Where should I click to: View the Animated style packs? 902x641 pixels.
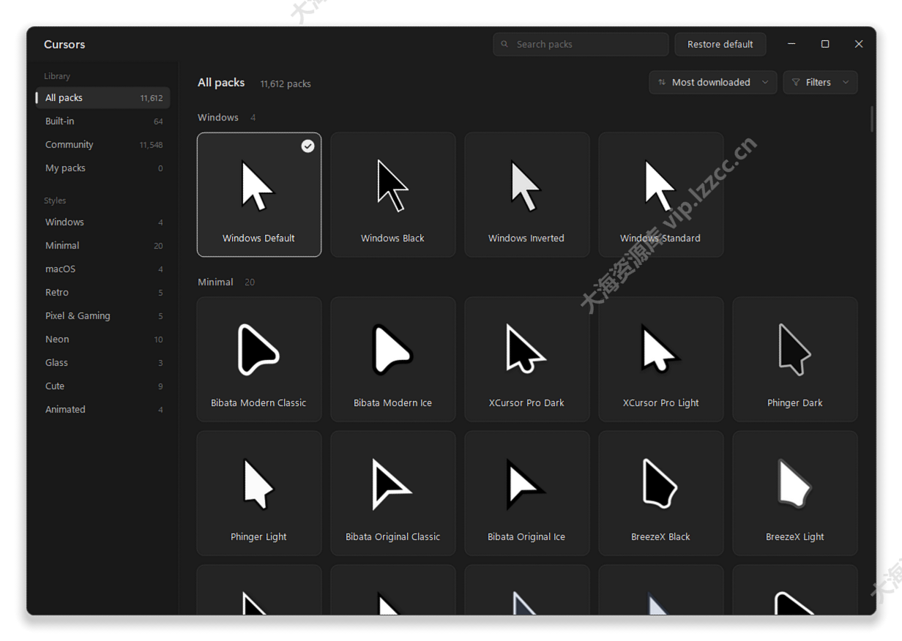point(103,410)
